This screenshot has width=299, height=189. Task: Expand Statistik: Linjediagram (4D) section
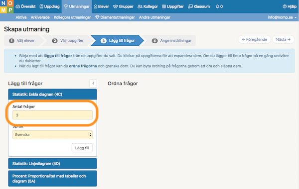[x=52, y=164]
